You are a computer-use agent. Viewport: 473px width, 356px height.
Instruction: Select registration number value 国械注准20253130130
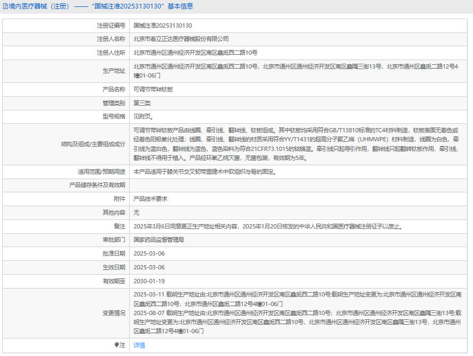tap(163, 26)
